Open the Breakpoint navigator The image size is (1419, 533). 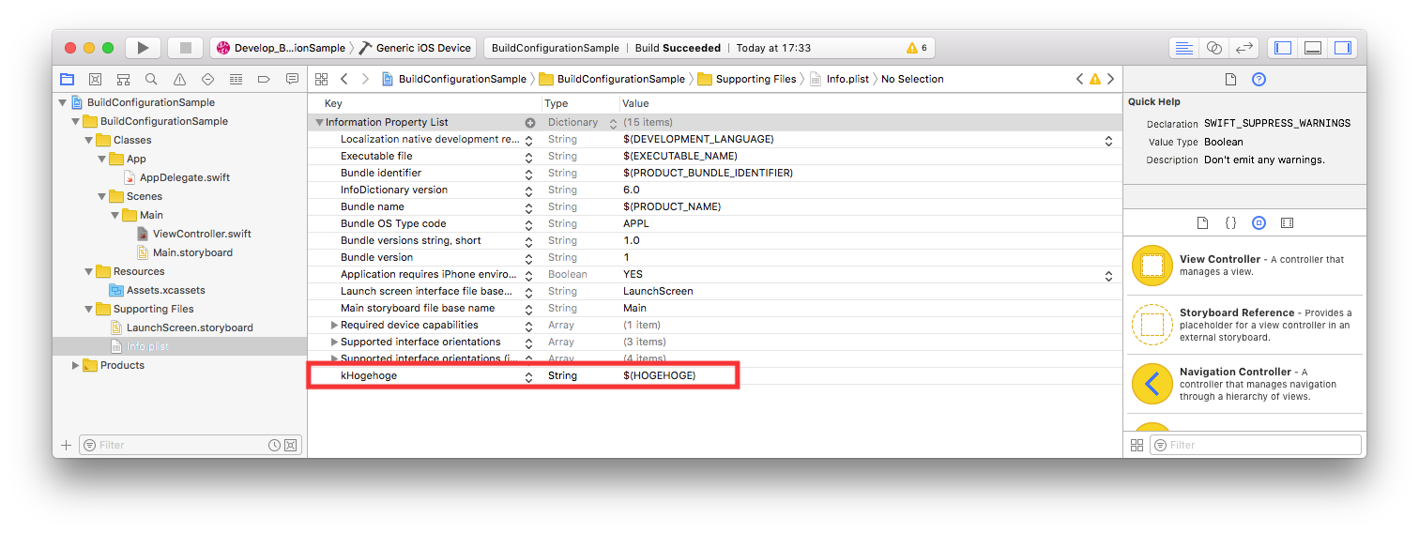click(264, 79)
